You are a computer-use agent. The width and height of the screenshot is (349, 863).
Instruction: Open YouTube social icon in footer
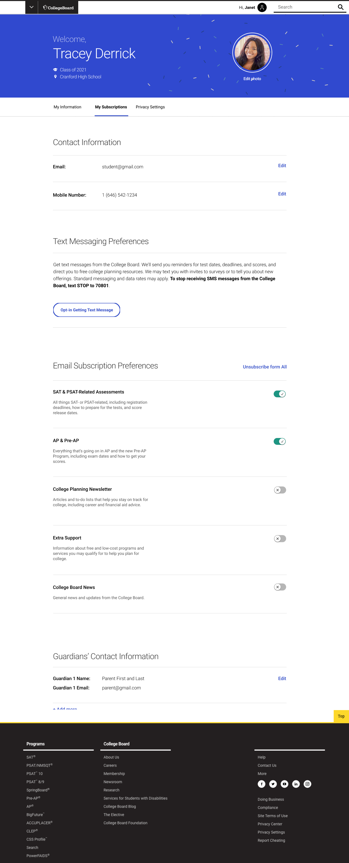click(x=284, y=784)
